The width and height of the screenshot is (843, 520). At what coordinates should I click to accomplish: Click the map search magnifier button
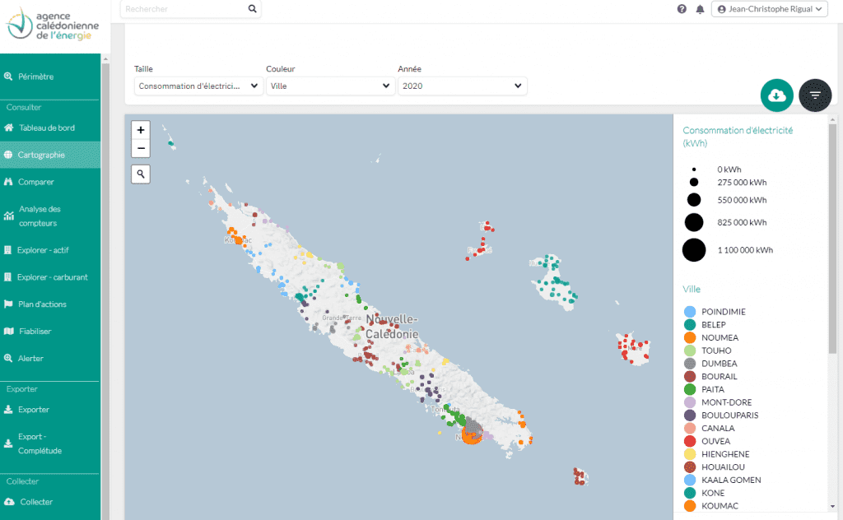pos(141,174)
